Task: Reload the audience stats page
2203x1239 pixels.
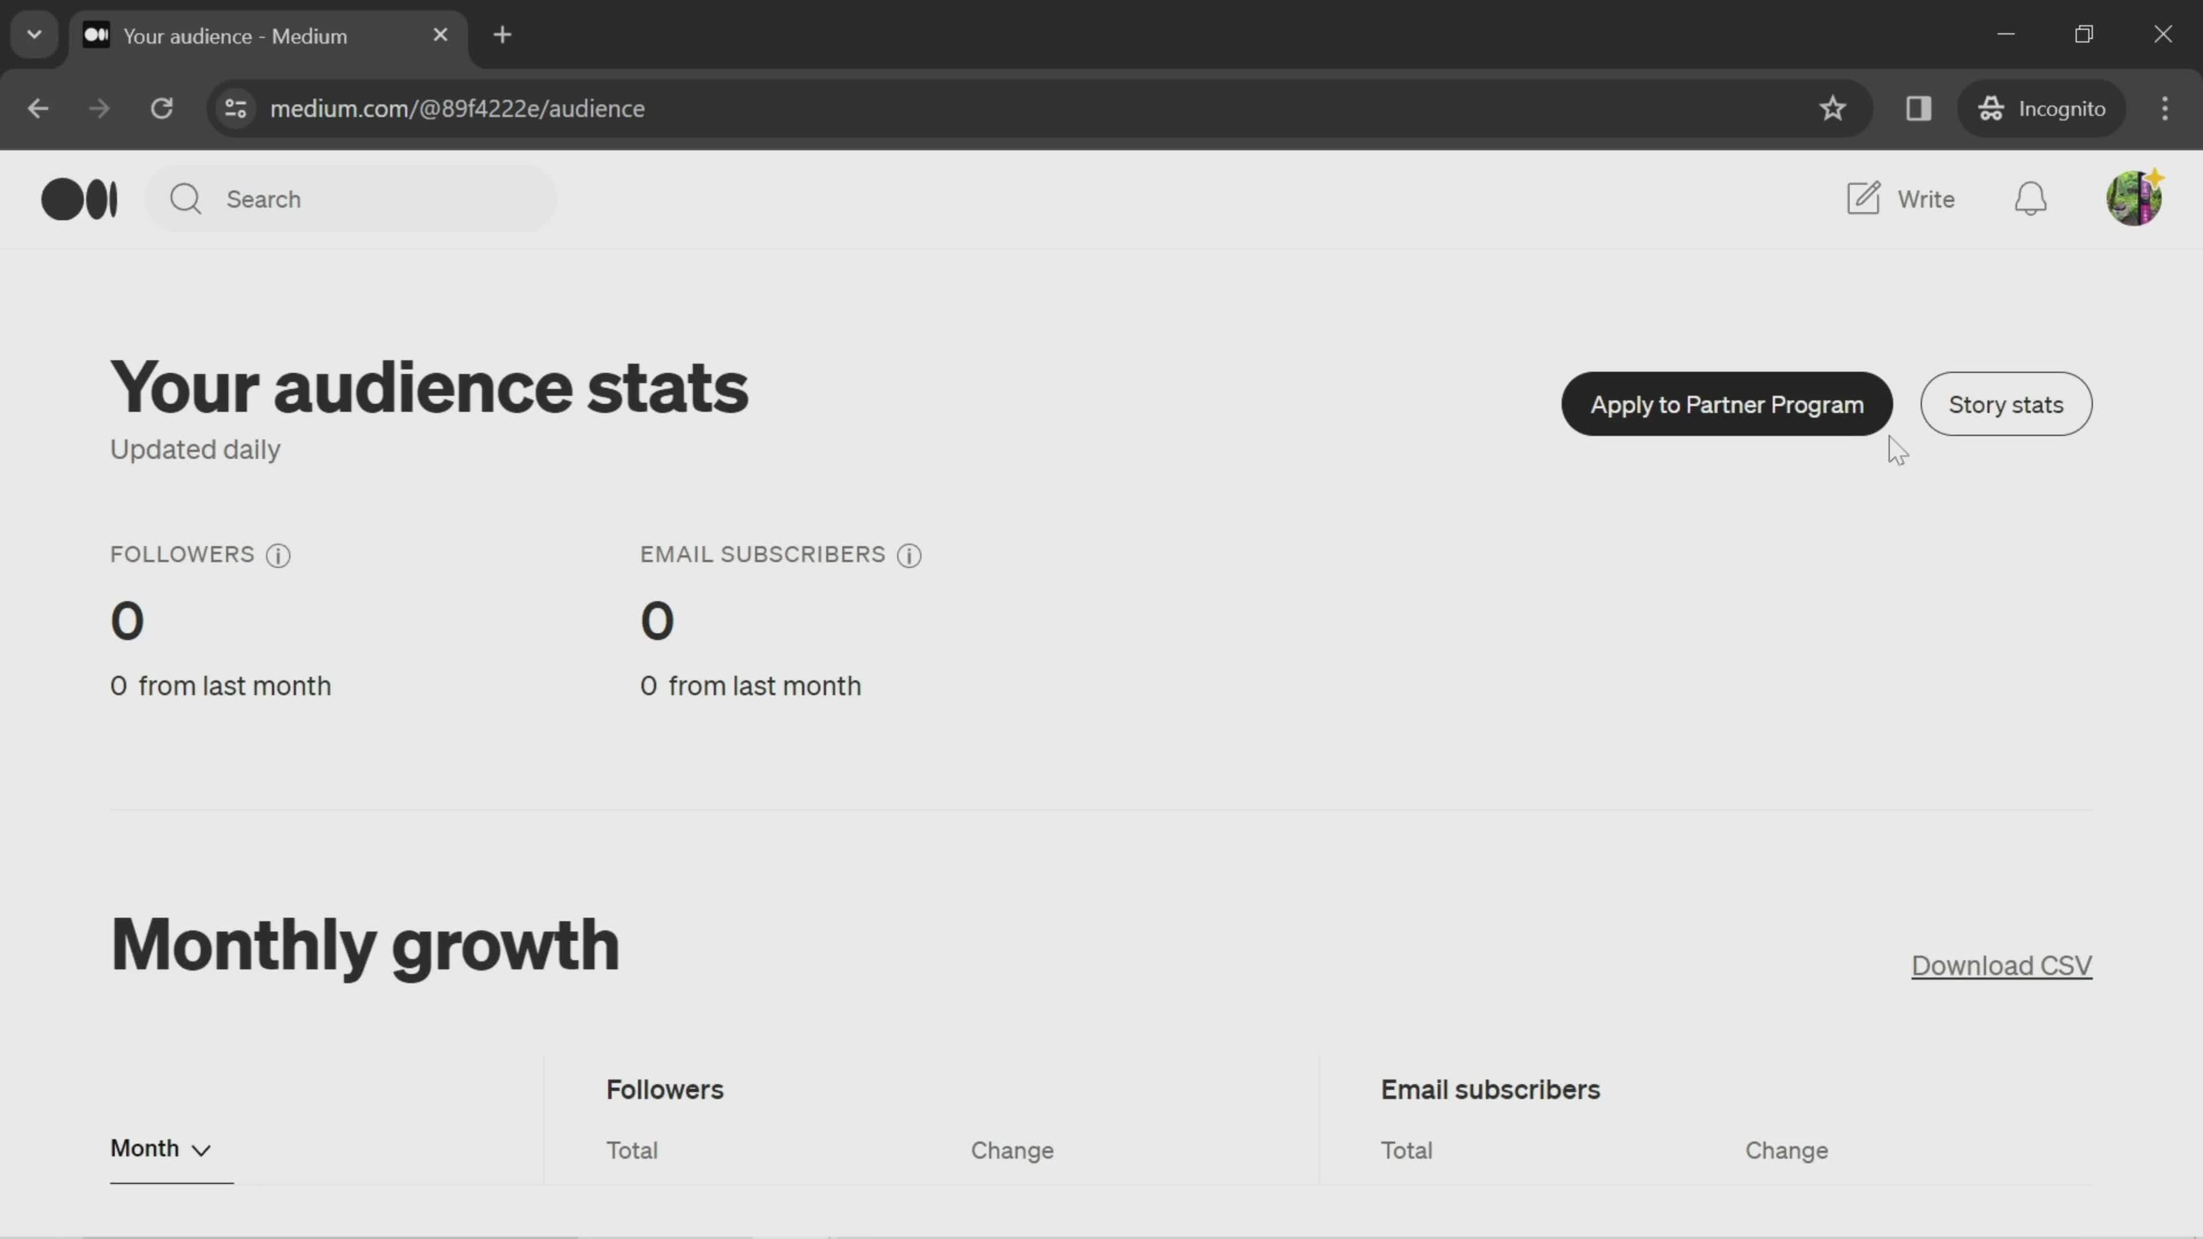Action: [x=162, y=108]
